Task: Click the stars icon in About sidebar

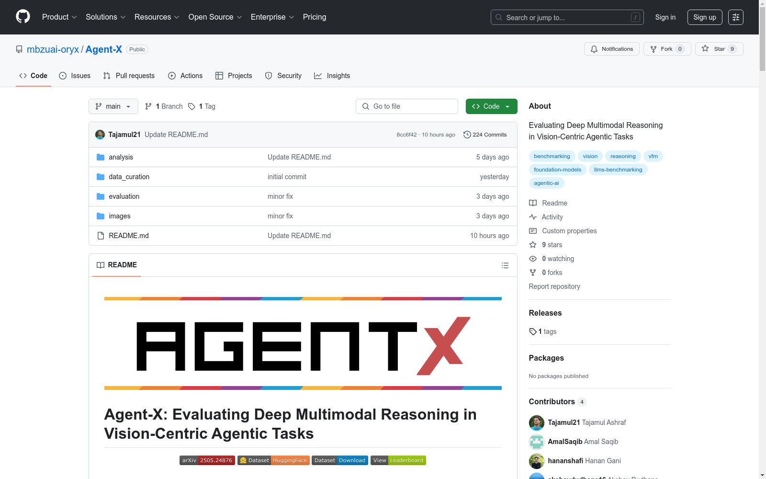Action: point(533,245)
